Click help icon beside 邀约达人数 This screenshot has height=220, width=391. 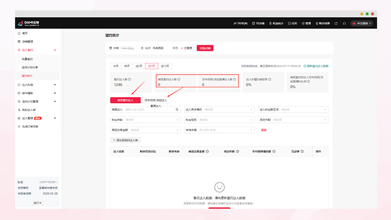129,79
